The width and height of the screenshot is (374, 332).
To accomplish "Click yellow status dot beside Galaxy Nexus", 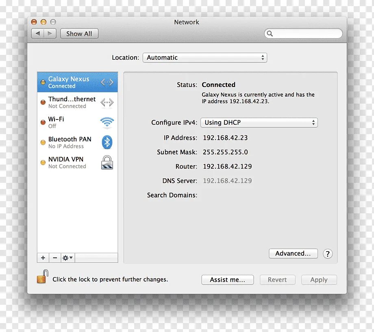I will click(43, 82).
